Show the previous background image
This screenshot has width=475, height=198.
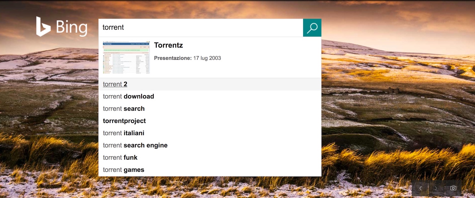(x=420, y=188)
